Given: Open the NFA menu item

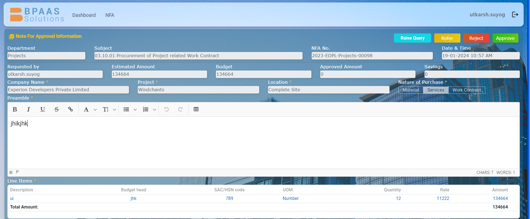Looking at the screenshot, I should click(x=110, y=15).
